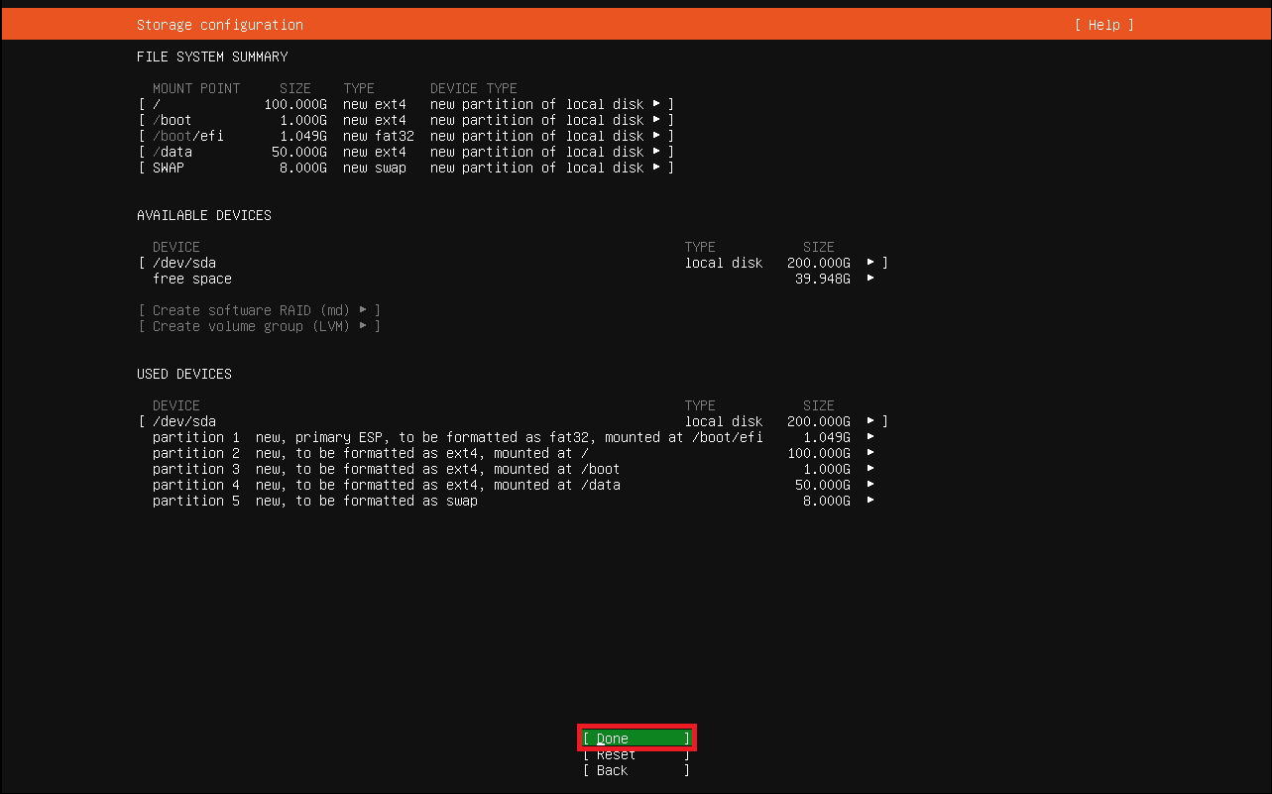Open the partition 4 /data row arrow
Image resolution: width=1272 pixels, height=794 pixels.
[870, 485]
